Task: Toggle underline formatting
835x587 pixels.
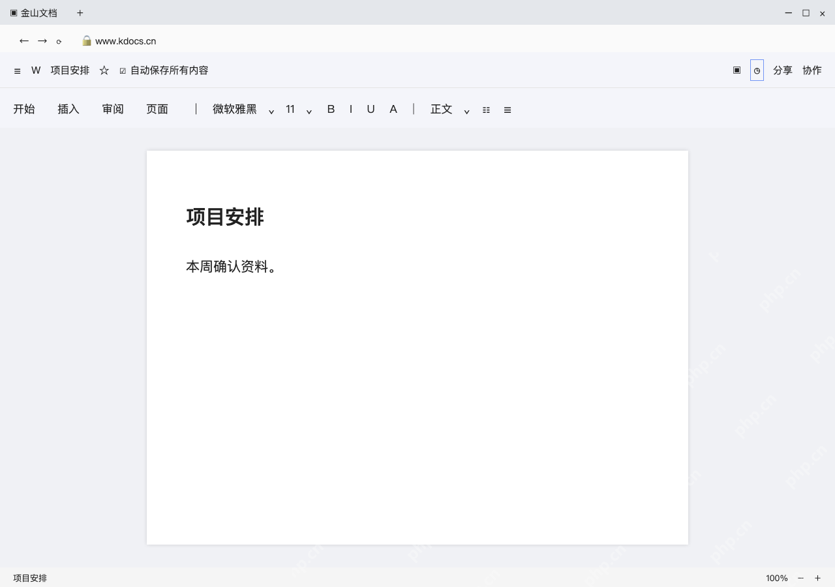Action: [x=371, y=109]
